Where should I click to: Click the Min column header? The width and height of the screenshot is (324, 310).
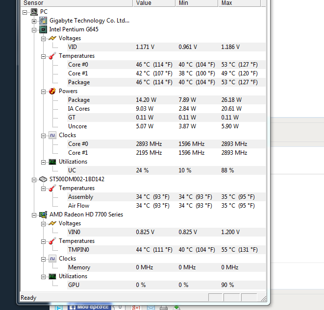click(197, 3)
